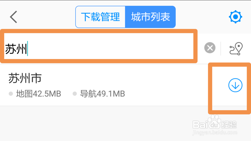Open the jingyan.baidu.com watermark link
Image resolution: width=251 pixels, height=141 pixels.
pyautogui.click(x=215, y=132)
